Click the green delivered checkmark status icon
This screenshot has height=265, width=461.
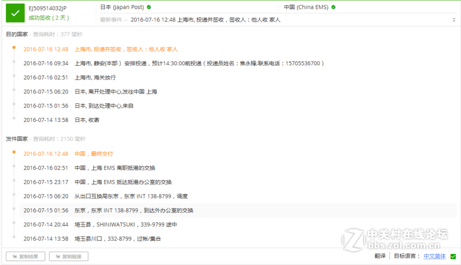click(x=16, y=13)
